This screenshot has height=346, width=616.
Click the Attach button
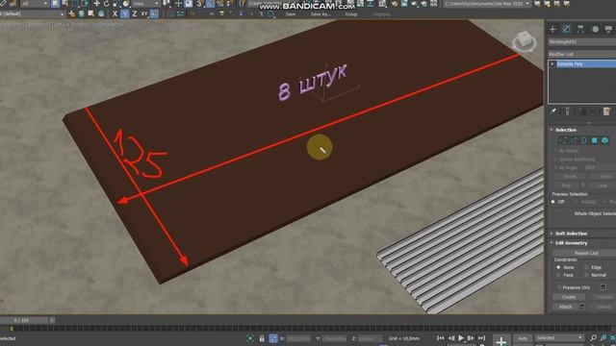click(565, 307)
